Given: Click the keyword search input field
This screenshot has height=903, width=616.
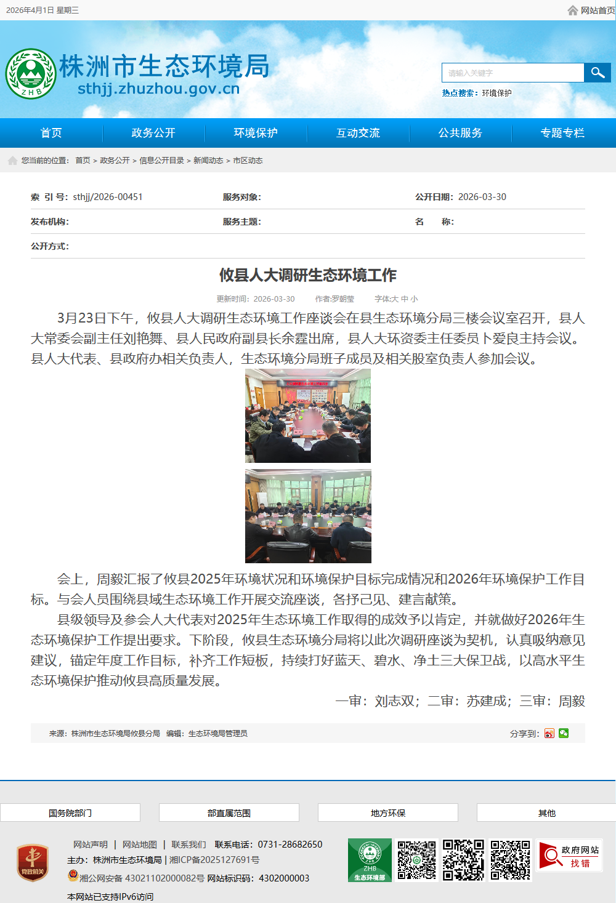Looking at the screenshot, I should [x=513, y=73].
